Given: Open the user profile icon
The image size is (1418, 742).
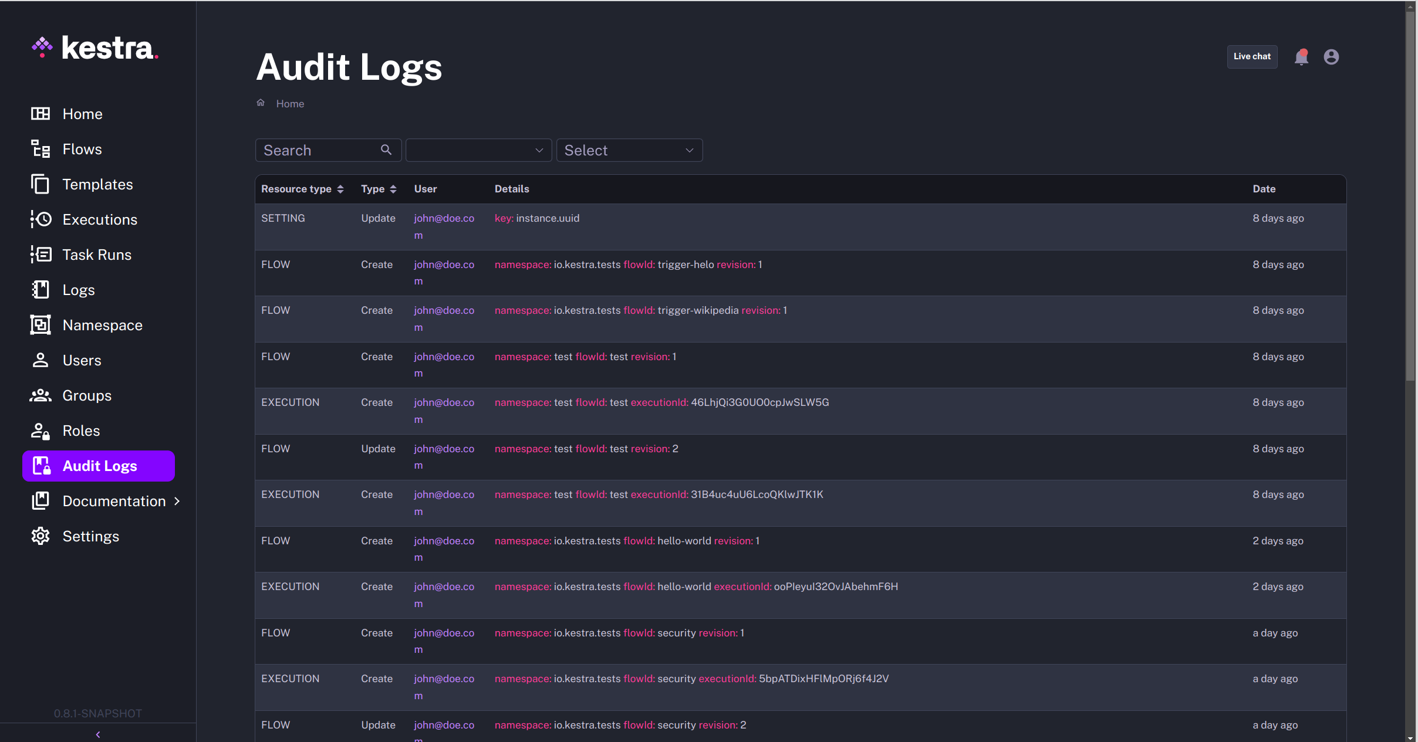Looking at the screenshot, I should click(1331, 57).
